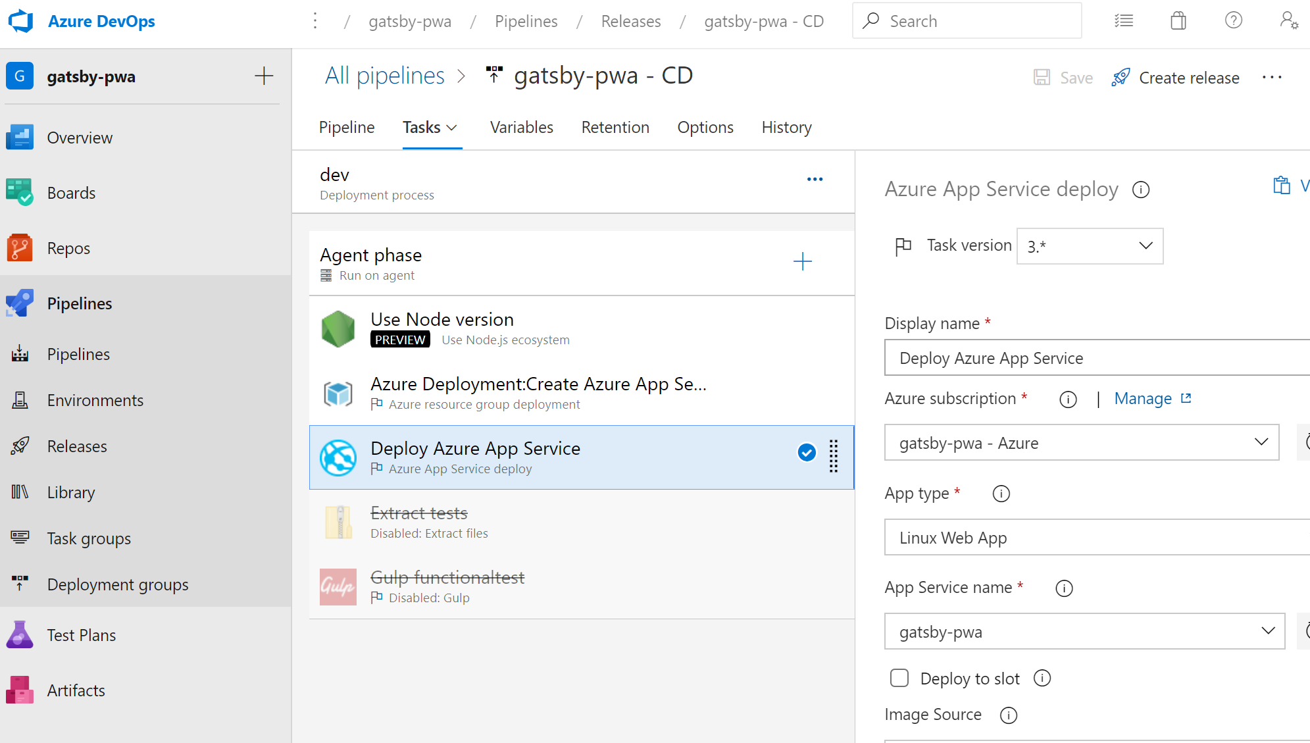This screenshot has width=1310, height=743.
Task: Toggle the Deploy to slot checkbox
Action: [898, 679]
